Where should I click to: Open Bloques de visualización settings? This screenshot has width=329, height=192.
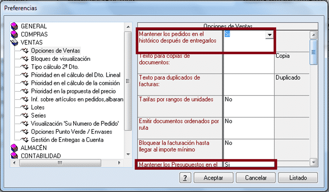tap(60, 59)
